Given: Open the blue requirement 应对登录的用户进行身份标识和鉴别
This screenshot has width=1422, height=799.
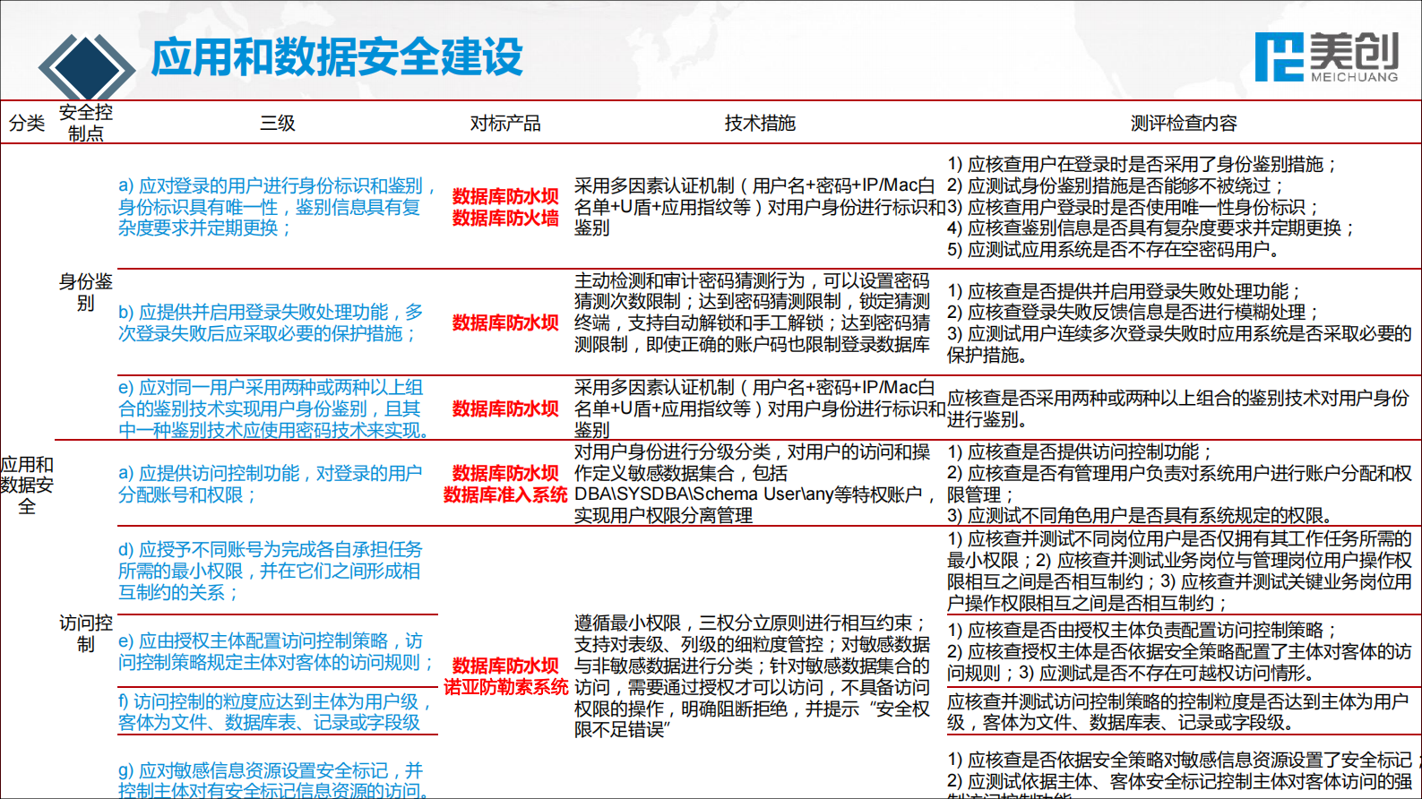Looking at the screenshot, I should pos(276,207).
